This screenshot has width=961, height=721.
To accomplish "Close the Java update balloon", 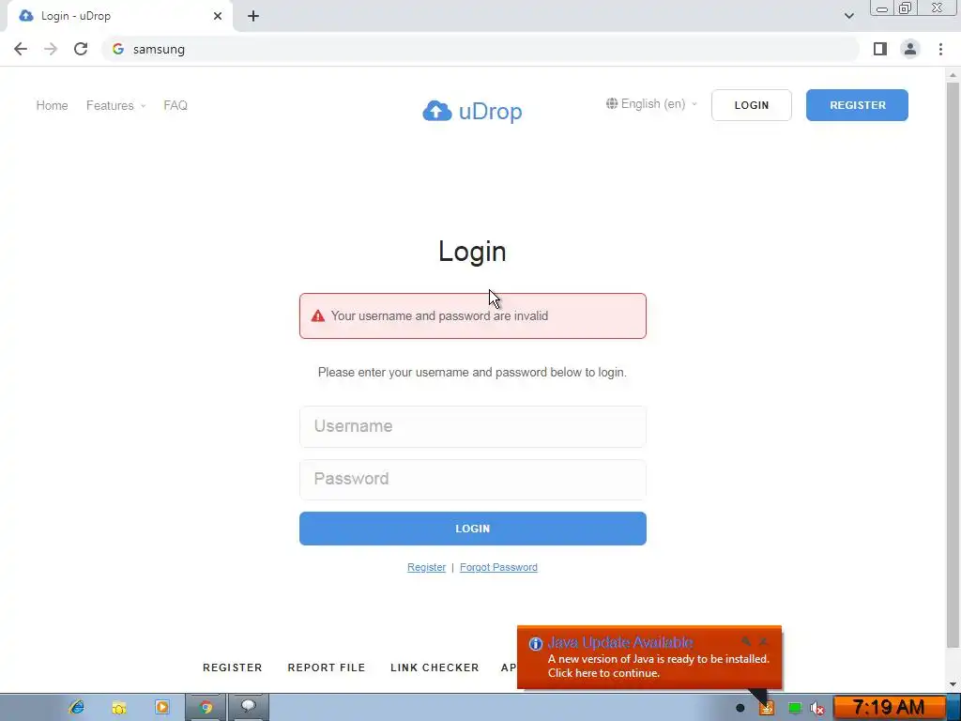I will 763,641.
